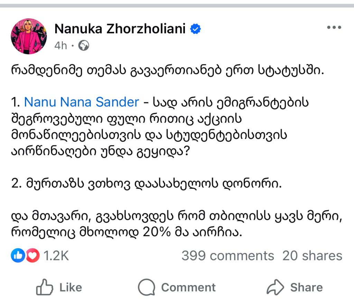View the 1.2K reactions list
The width and height of the screenshot is (354, 301).
(x=56, y=256)
